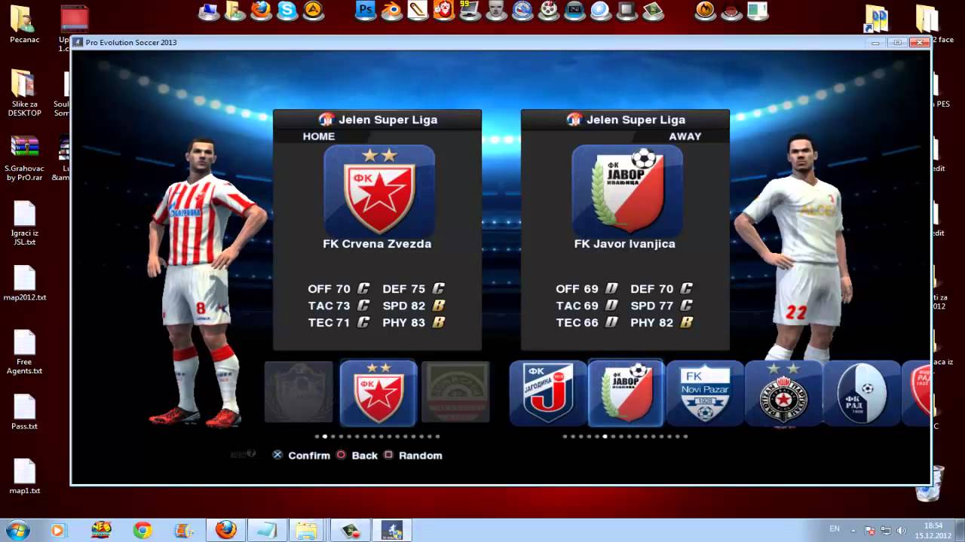
Task: Click the large FK Javor Ivanjica away crest
Action: click(x=627, y=190)
